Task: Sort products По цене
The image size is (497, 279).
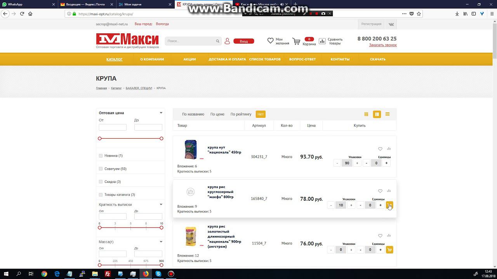Action: click(x=217, y=114)
